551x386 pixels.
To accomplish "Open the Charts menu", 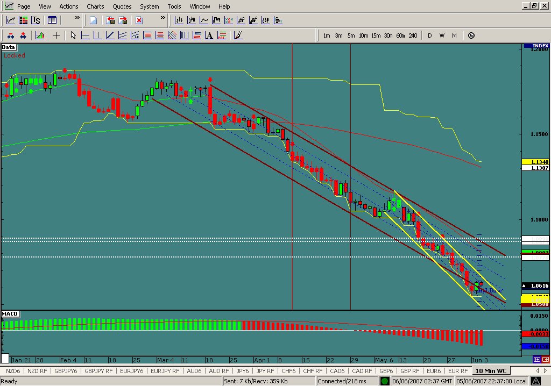I will tap(95, 6).
